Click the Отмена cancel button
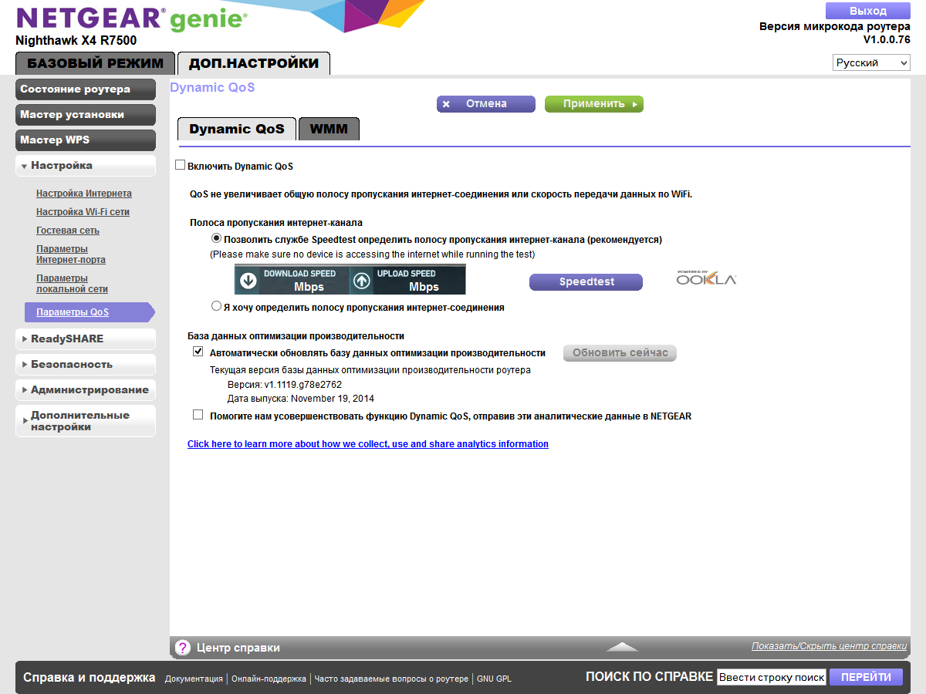 point(486,104)
